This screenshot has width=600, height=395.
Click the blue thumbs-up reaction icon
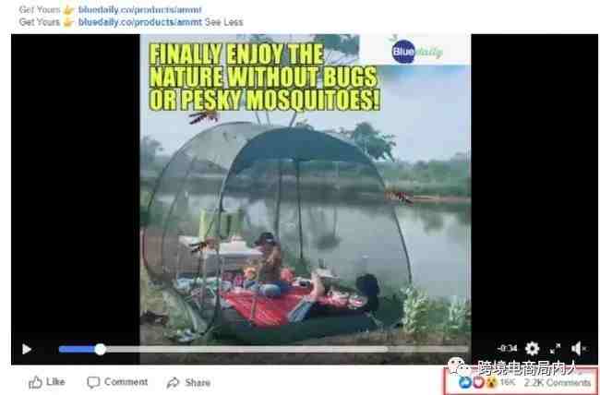465,382
